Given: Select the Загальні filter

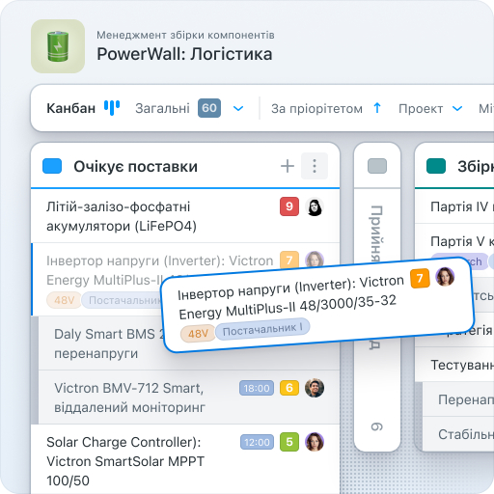Looking at the screenshot, I should [x=162, y=108].
